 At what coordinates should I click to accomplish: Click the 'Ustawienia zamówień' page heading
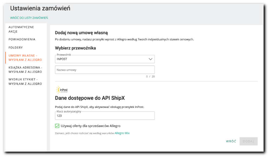40,8
